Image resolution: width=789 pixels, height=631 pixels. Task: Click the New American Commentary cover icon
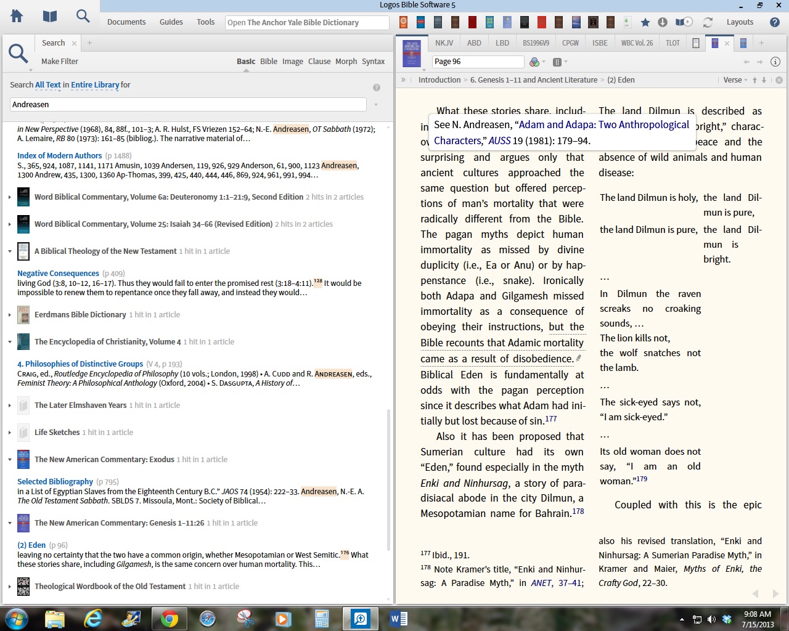click(411, 53)
